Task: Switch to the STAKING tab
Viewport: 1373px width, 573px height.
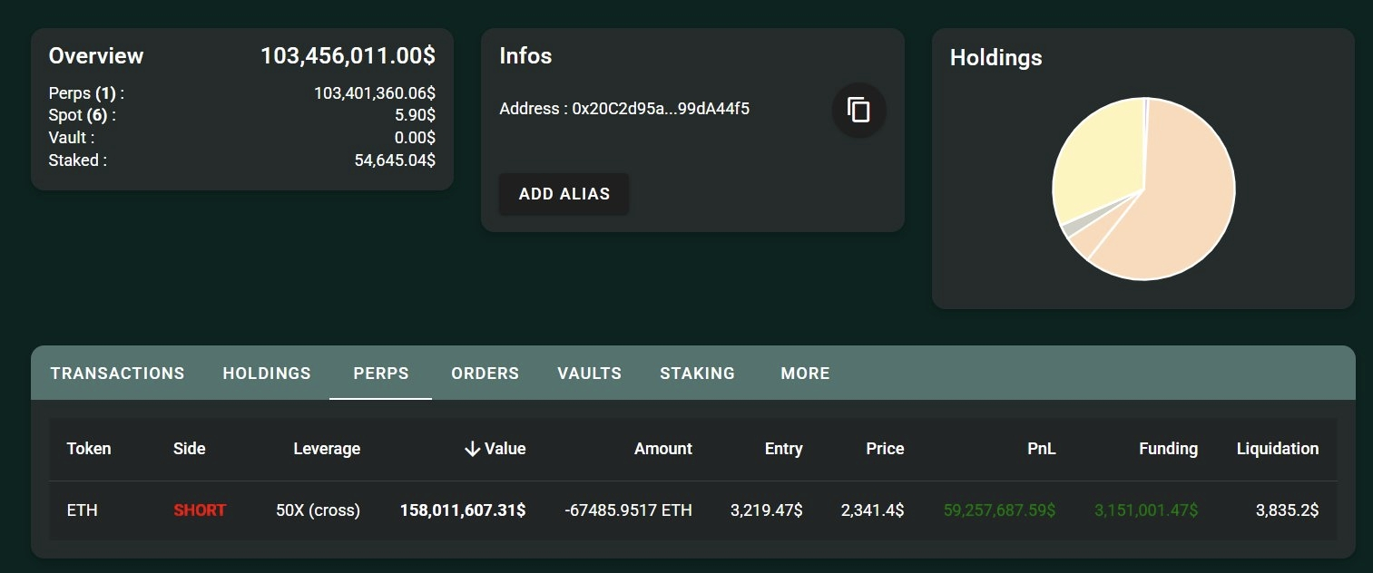Action: click(x=697, y=374)
